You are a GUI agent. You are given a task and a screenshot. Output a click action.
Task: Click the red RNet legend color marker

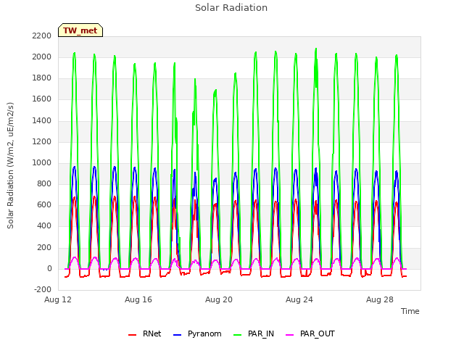[132, 335]
